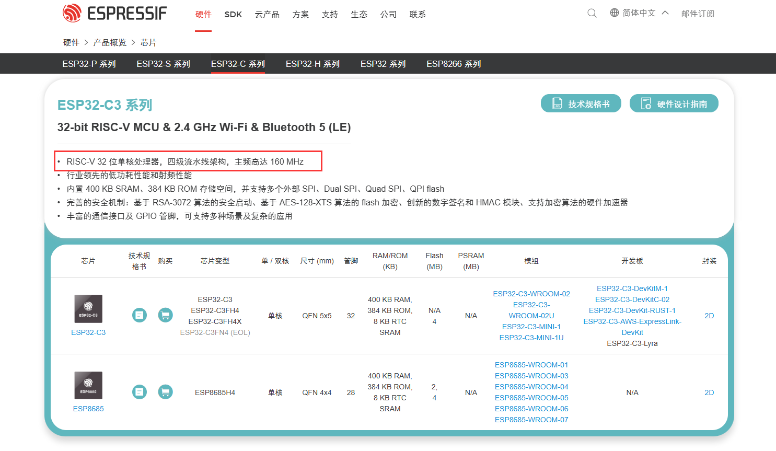Click the globe language icon
The height and width of the screenshot is (451, 776).
[x=615, y=13]
